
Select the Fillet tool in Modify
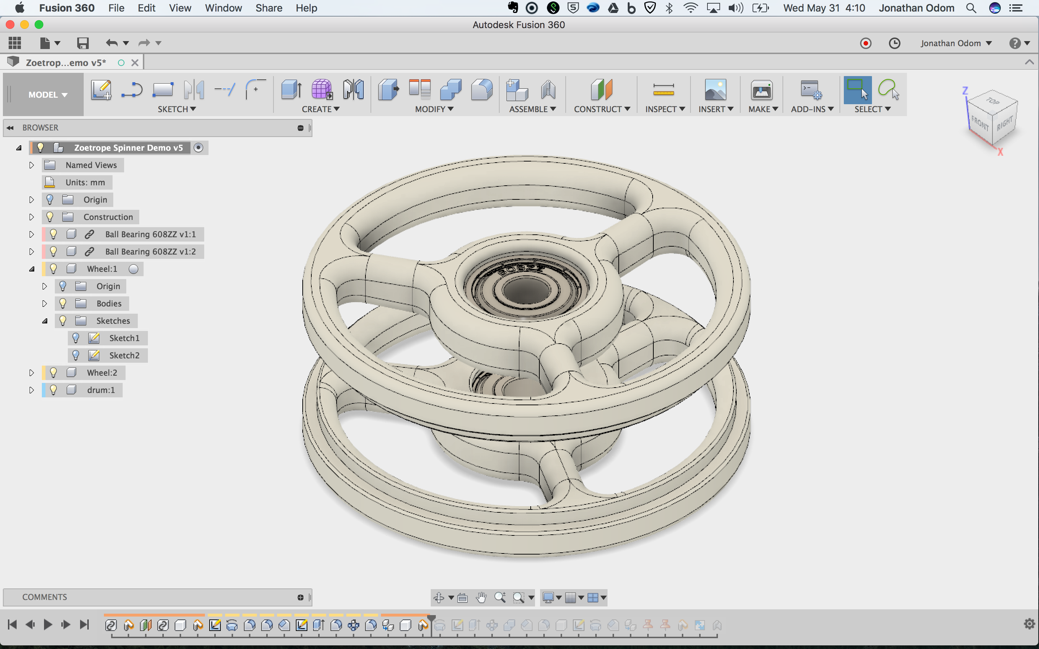(x=481, y=90)
